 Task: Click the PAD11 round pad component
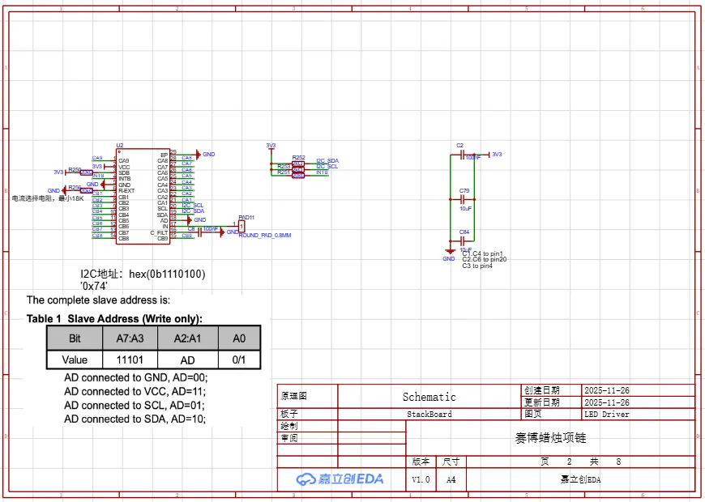pyautogui.click(x=241, y=226)
